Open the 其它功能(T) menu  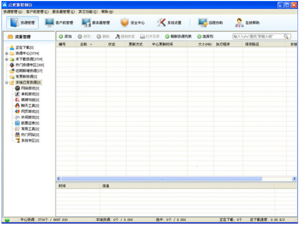[x=88, y=12]
